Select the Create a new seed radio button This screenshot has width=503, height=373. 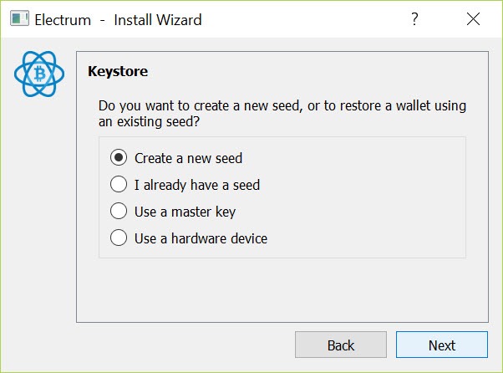[119, 157]
